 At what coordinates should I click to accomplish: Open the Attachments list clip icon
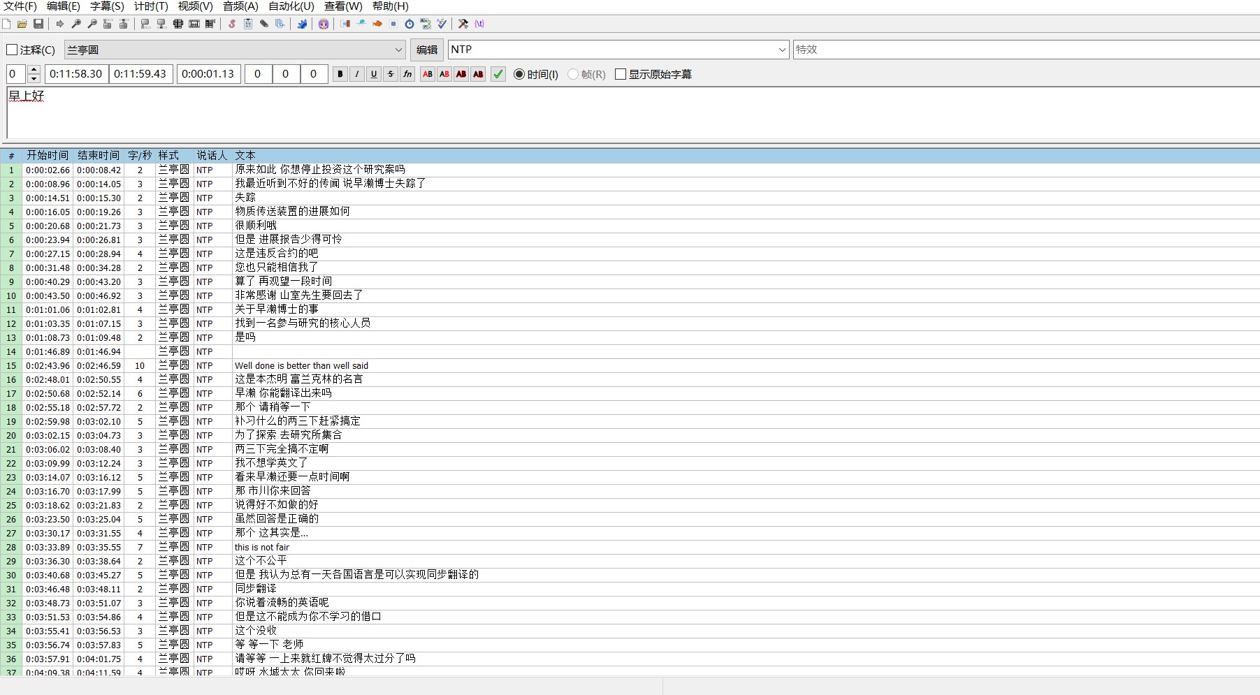click(x=264, y=24)
